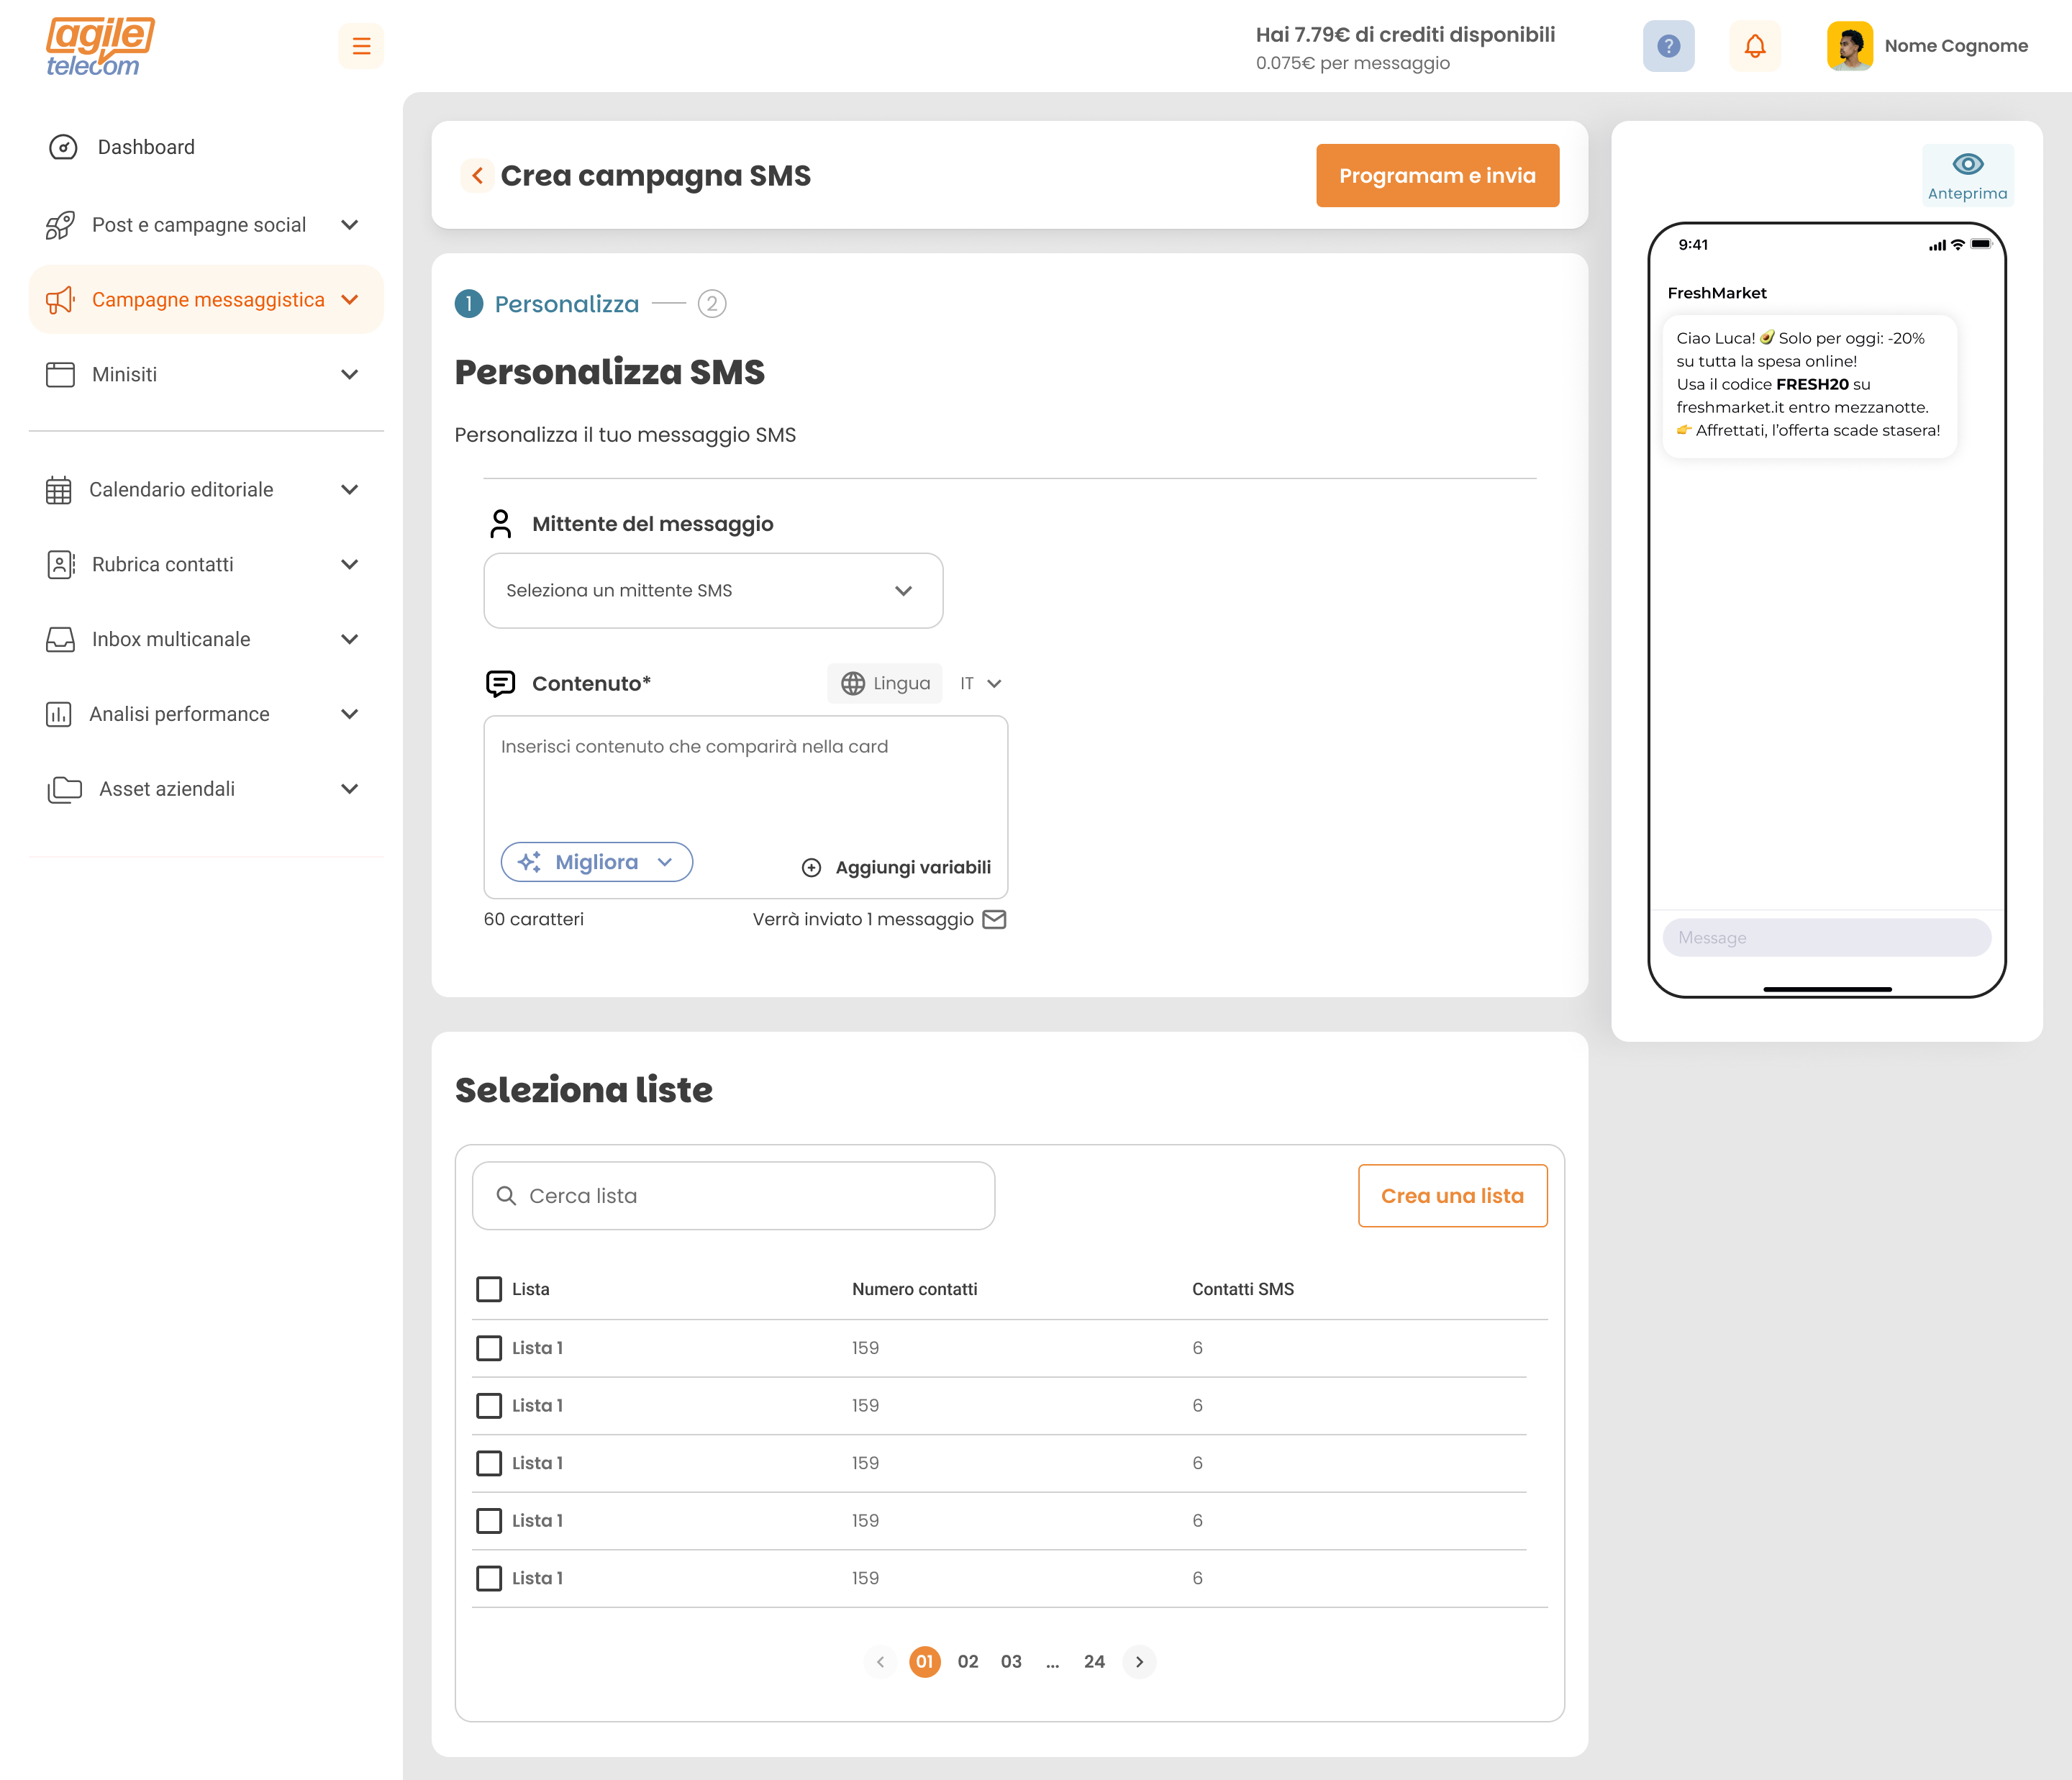Open Crea una lista

tap(1452, 1195)
